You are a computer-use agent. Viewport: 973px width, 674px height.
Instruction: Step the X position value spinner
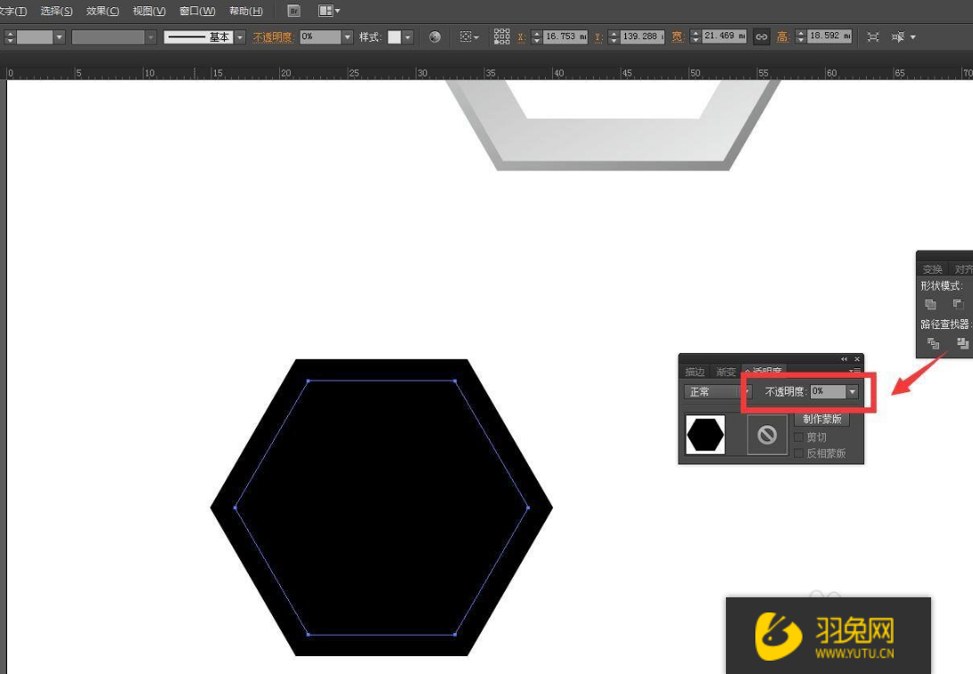537,37
